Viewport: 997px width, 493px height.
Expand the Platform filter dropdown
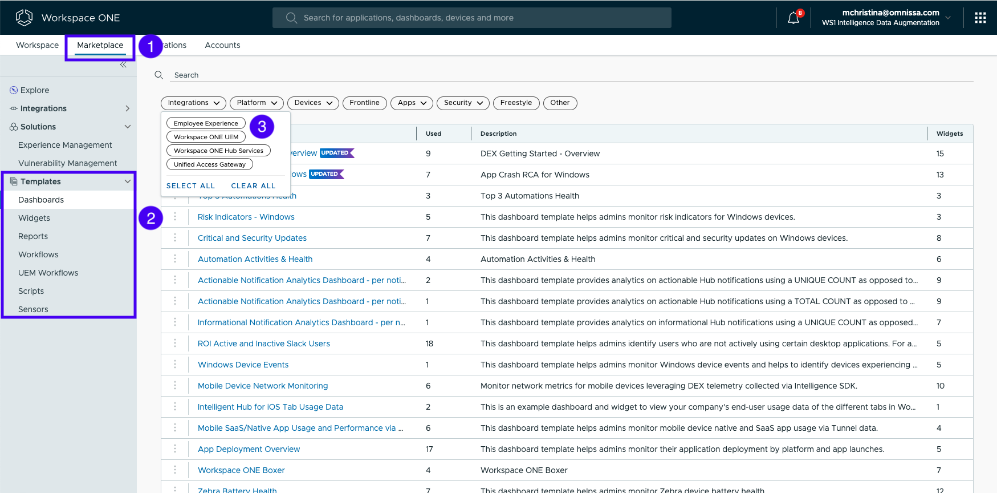point(257,103)
